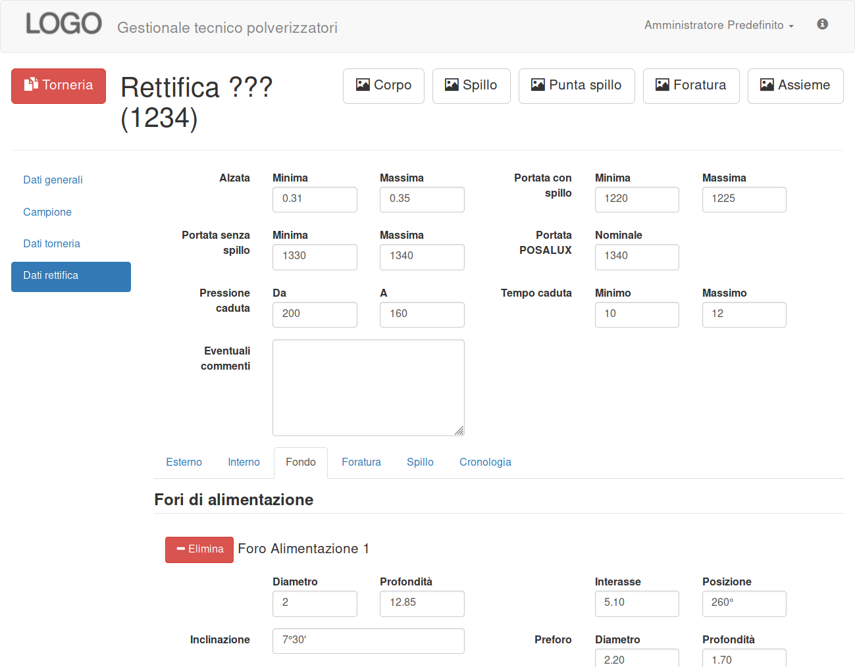The width and height of the screenshot is (855, 667).
Task: Focus Portata POSALUX Nominale field
Action: 637,257
